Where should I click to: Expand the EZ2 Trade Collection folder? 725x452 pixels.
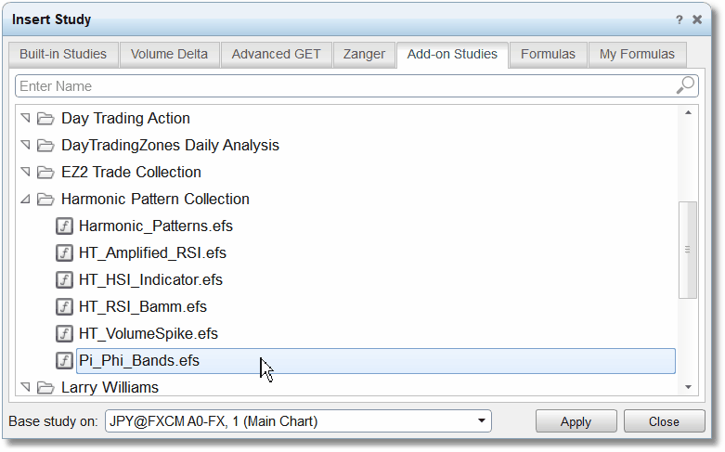coord(25,172)
